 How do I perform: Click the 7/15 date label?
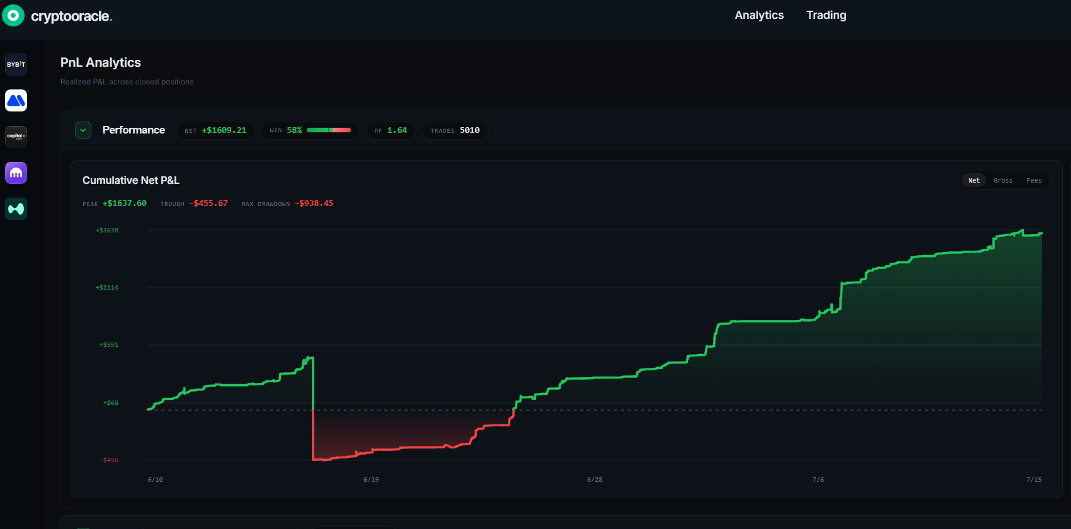click(x=1034, y=480)
